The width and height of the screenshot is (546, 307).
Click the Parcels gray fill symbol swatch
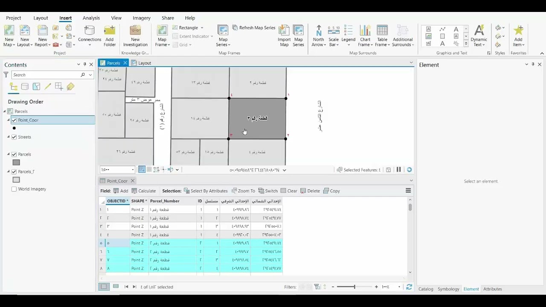[16, 162]
